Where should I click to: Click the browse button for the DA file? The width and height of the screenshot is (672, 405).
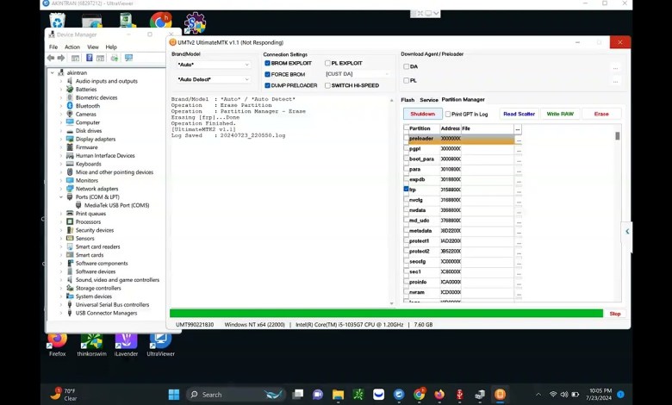click(x=614, y=67)
